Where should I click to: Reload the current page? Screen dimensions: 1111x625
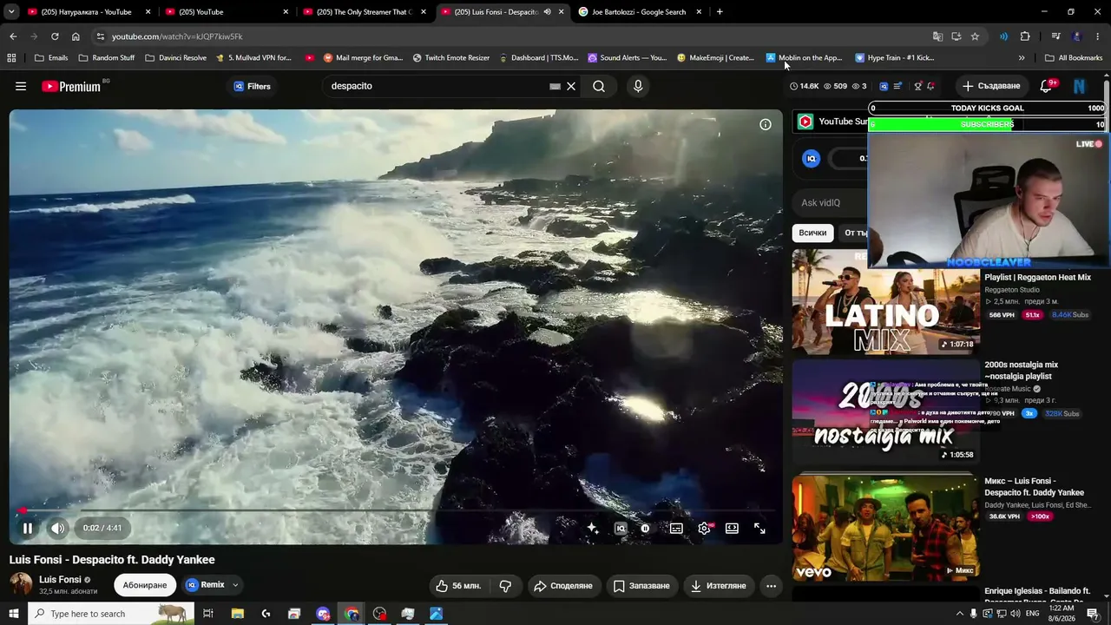point(55,36)
